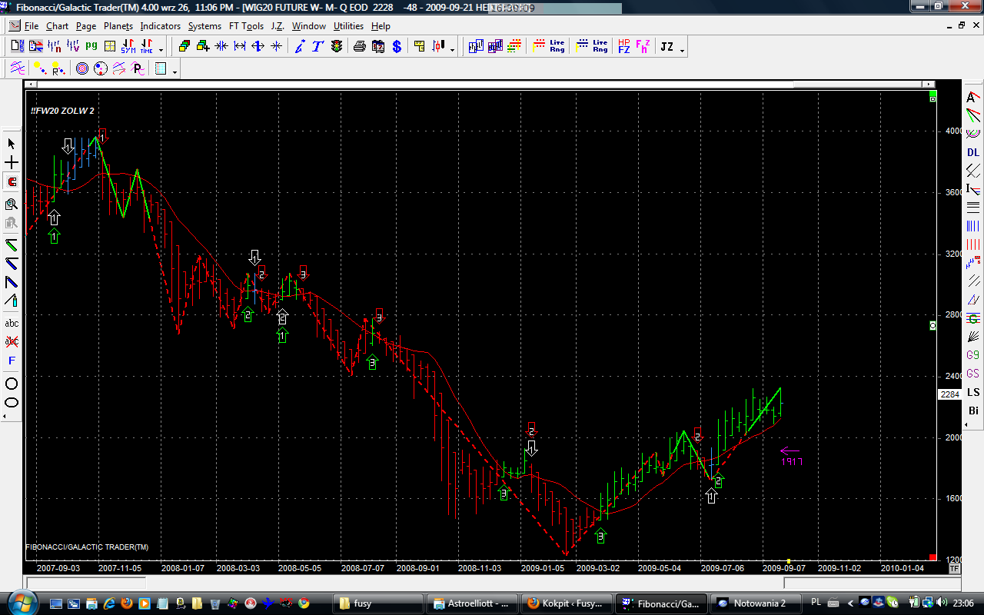The height and width of the screenshot is (615, 984).
Task: Toggle the green square at chart's top-right corner
Action: point(932,98)
